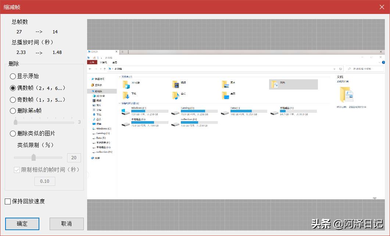Click the large 3D 对象 folder icon in preview

click(x=126, y=84)
